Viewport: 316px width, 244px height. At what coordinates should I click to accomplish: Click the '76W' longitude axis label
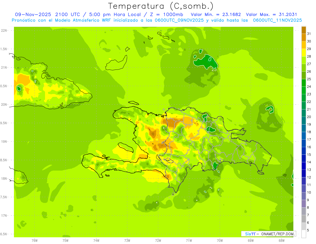pos(35,240)
